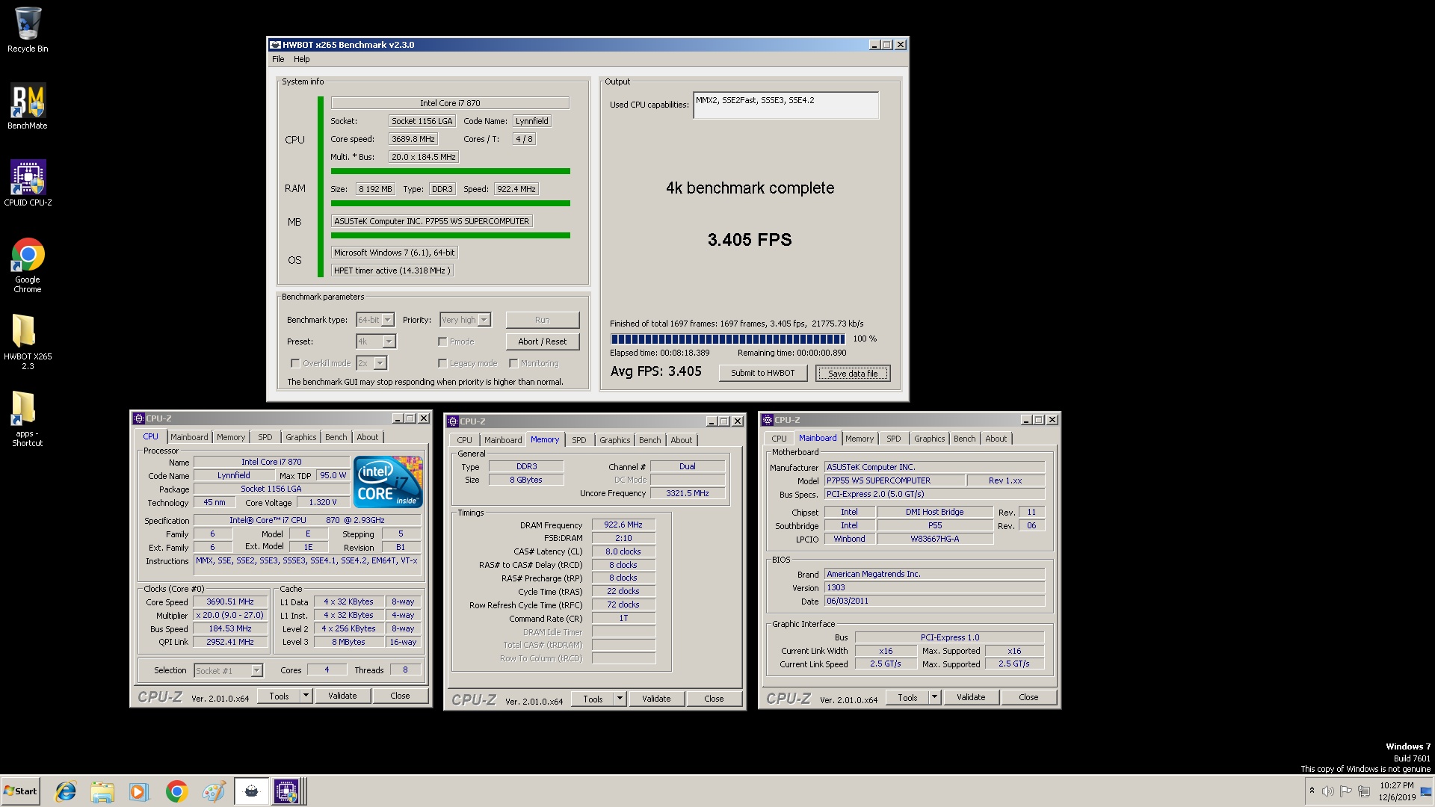Click the CPU-Z title icon in the Mainboard window
This screenshot has height=807, width=1435.
pyautogui.click(x=768, y=420)
